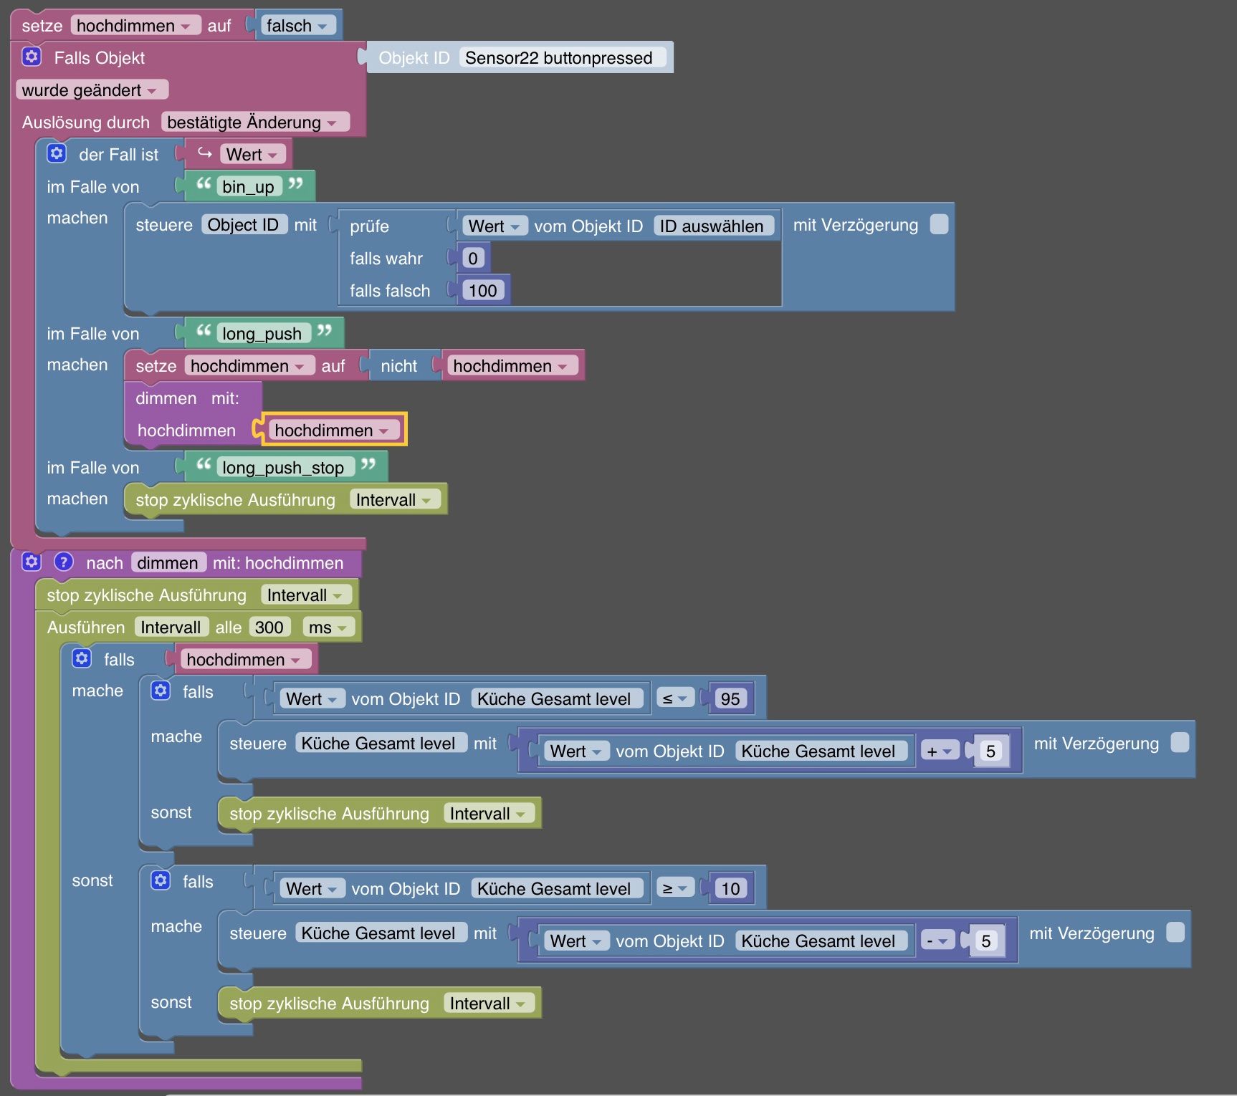Open Intervall dropdown at top of dimmen function
This screenshot has width=1237, height=1096.
(x=305, y=595)
